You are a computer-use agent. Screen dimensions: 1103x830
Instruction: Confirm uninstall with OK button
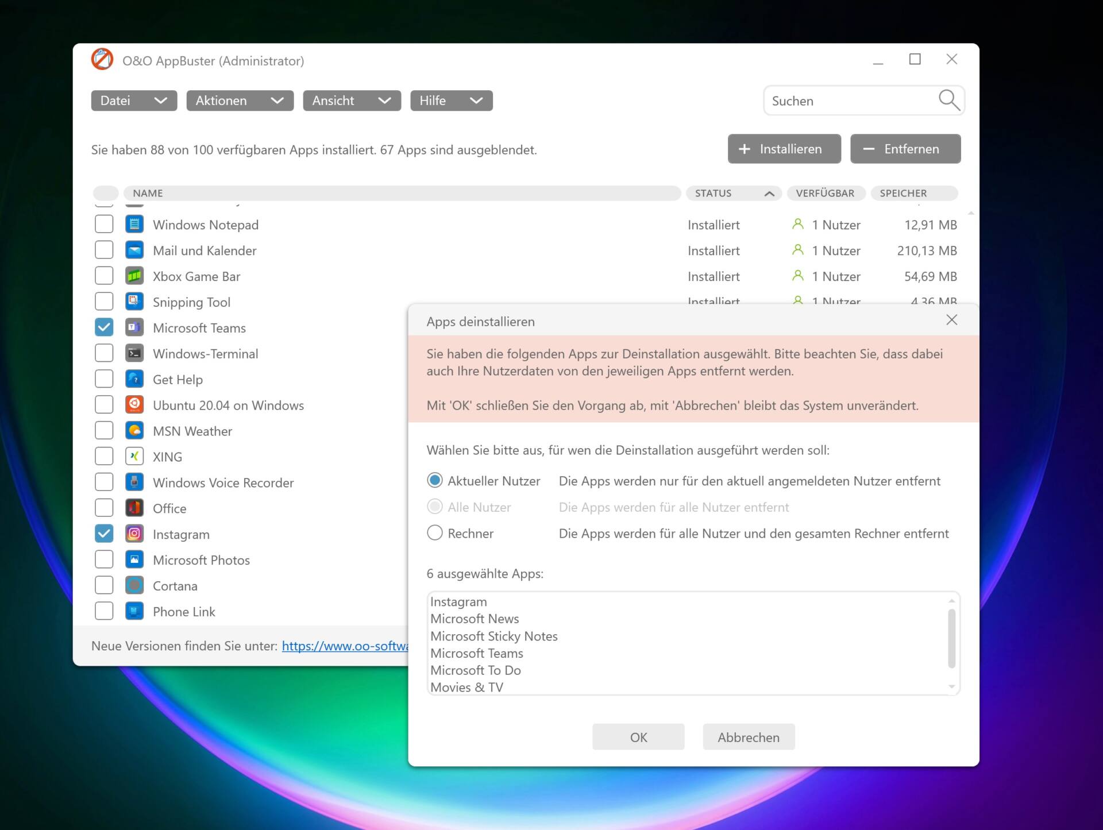point(638,737)
